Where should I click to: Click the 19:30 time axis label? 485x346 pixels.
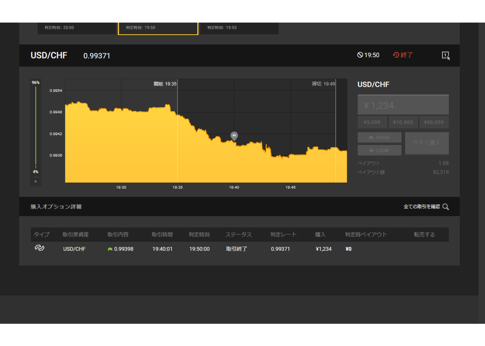tap(121, 188)
